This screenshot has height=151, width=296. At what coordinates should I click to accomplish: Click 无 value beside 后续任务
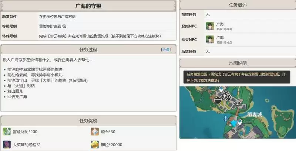pos(208,51)
